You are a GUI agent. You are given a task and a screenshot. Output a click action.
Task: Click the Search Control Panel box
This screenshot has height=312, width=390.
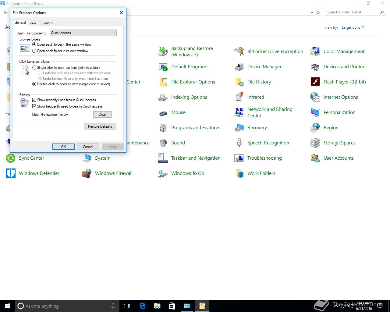(356, 12)
